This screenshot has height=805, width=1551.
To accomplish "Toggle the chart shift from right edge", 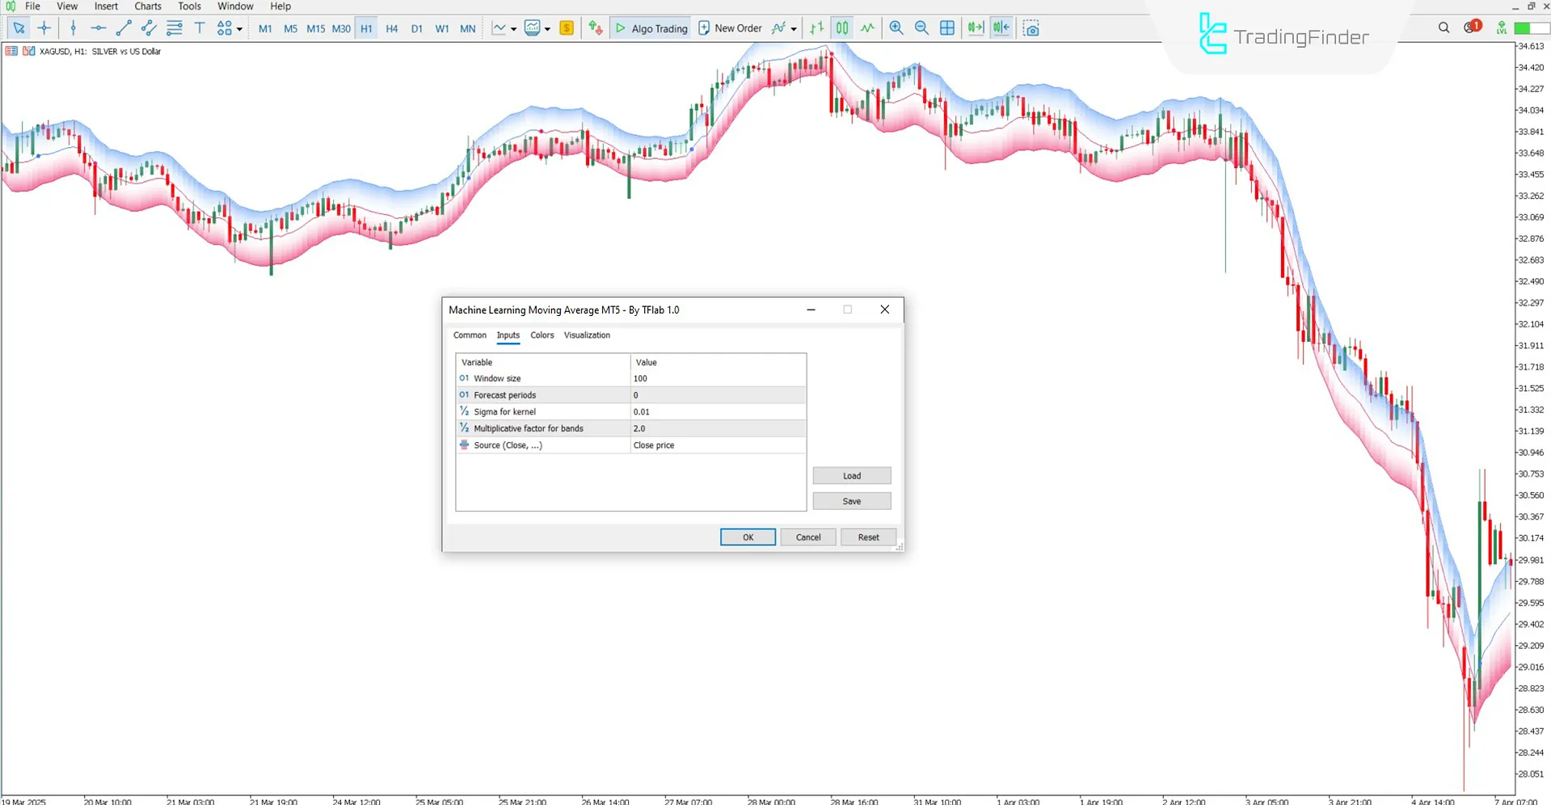I will pos(1001,27).
